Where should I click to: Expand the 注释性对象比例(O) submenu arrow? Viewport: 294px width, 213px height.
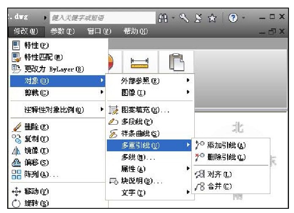(x=102, y=109)
